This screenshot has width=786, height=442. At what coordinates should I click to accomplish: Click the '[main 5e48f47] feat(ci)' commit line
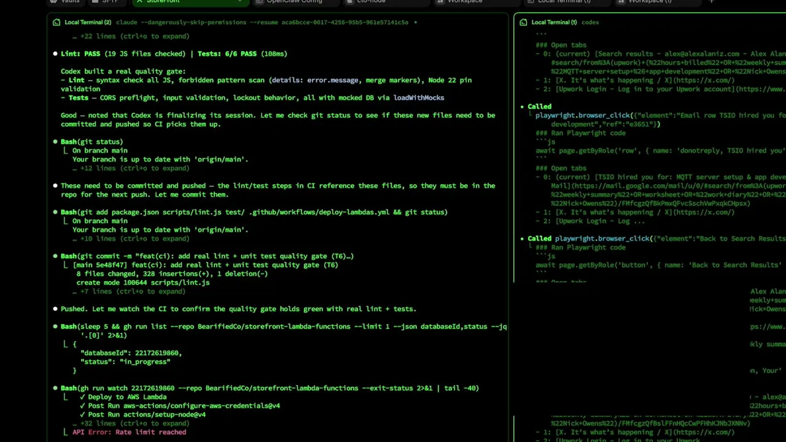pyautogui.click(x=205, y=265)
